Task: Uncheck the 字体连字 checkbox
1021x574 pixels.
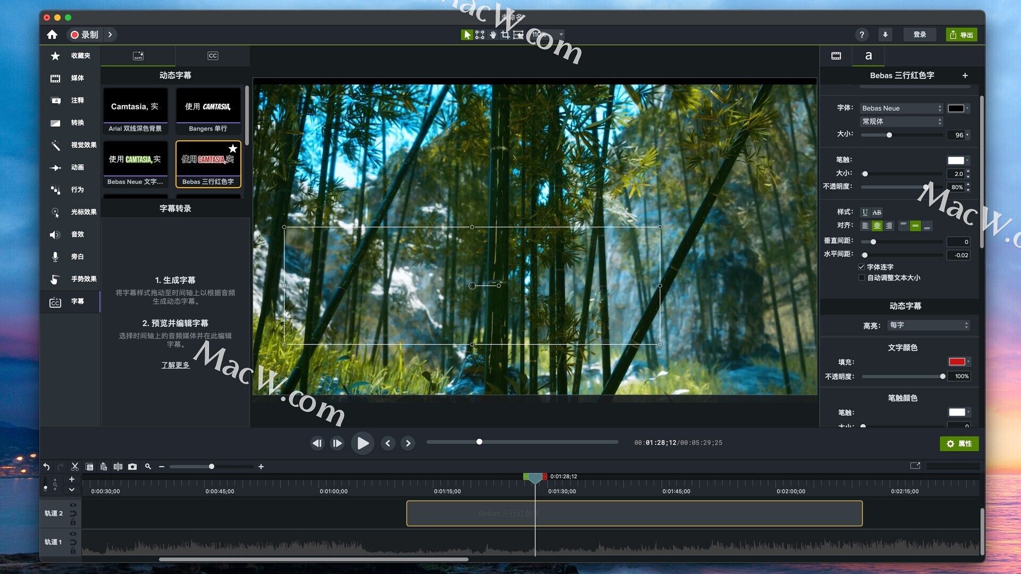Action: 861,267
